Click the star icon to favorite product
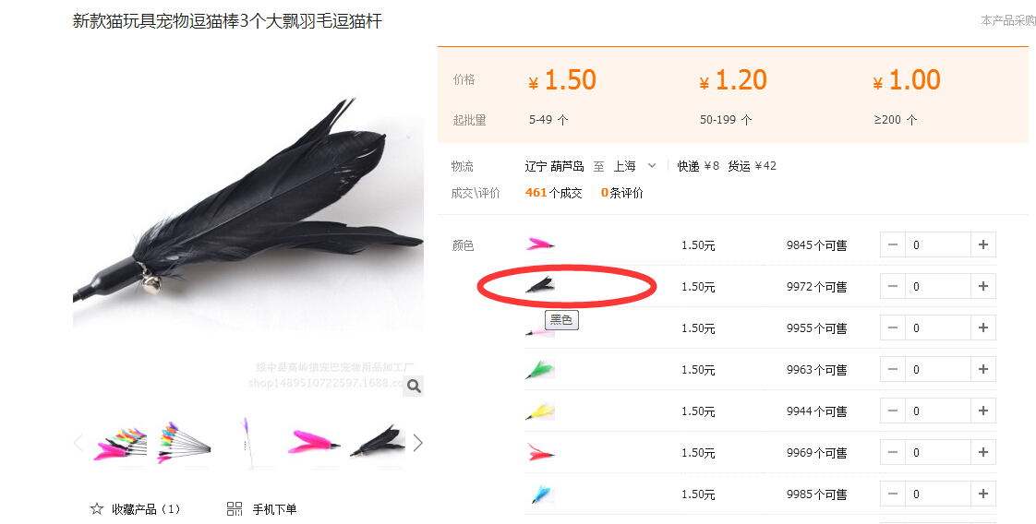This screenshot has height=524, width=1036. tap(97, 509)
